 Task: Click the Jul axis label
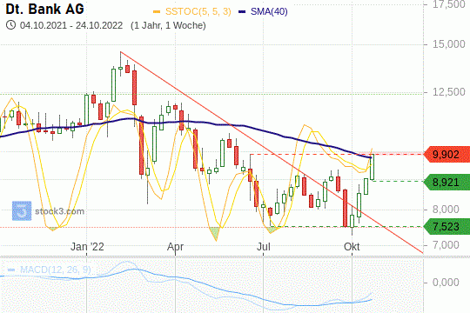tap(264, 247)
